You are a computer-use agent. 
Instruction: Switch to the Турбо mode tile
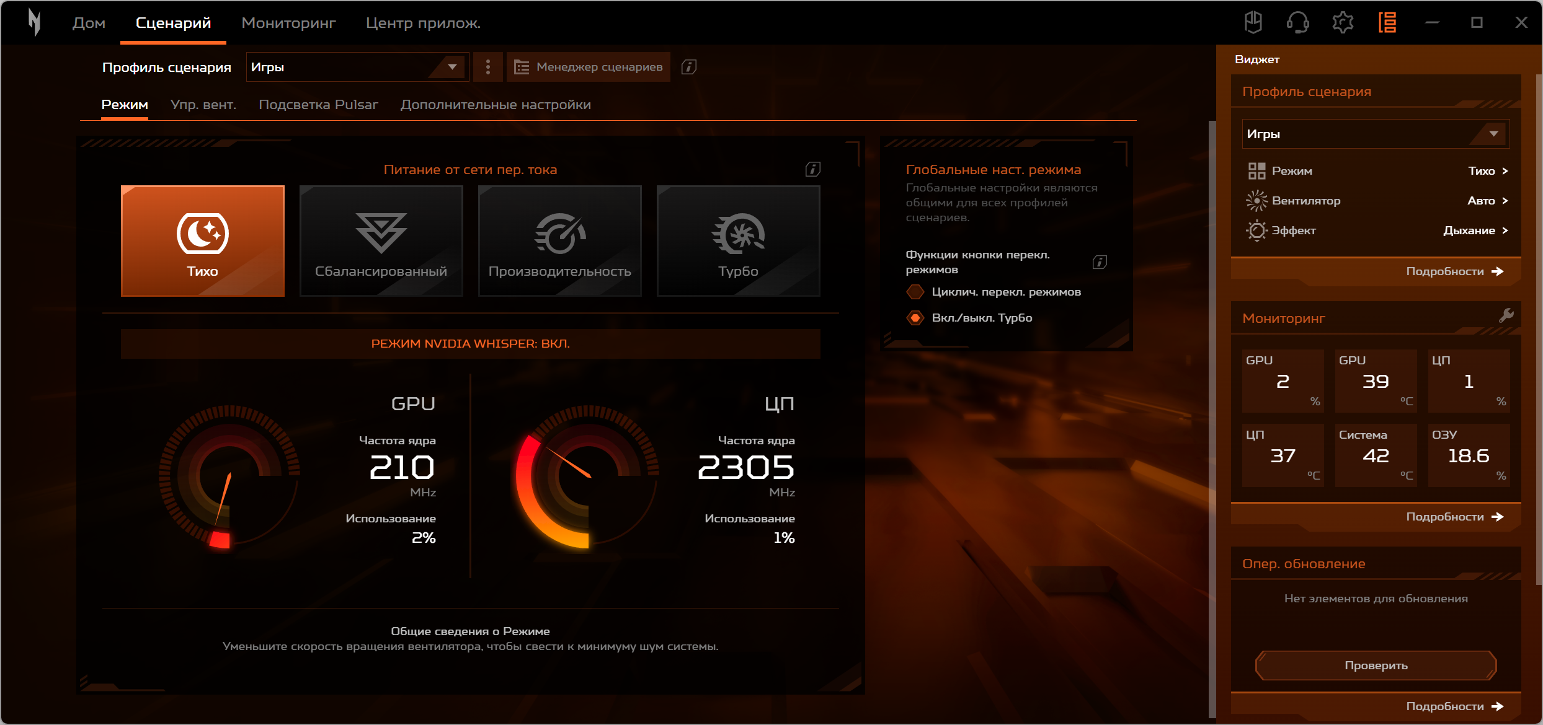coord(738,240)
